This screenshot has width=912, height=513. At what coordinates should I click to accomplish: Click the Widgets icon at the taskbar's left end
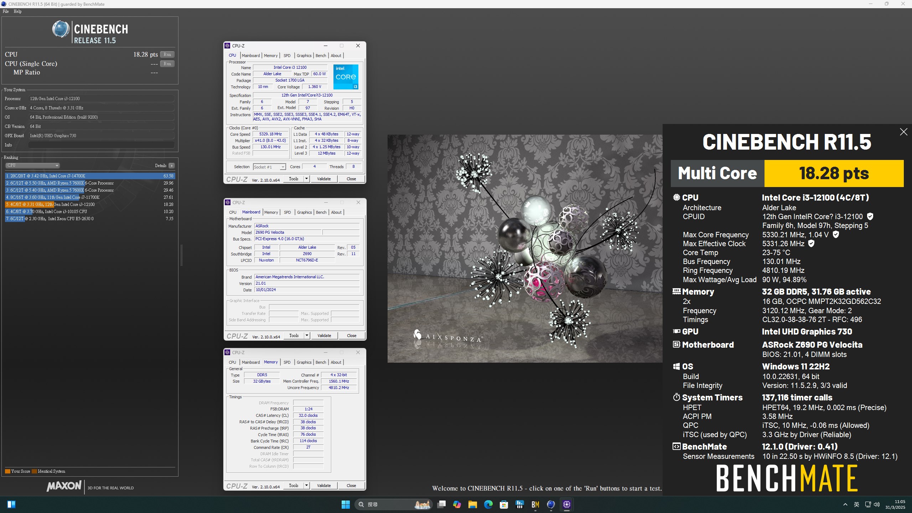point(11,504)
